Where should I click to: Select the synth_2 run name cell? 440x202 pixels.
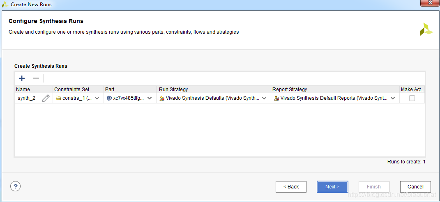tap(34, 98)
